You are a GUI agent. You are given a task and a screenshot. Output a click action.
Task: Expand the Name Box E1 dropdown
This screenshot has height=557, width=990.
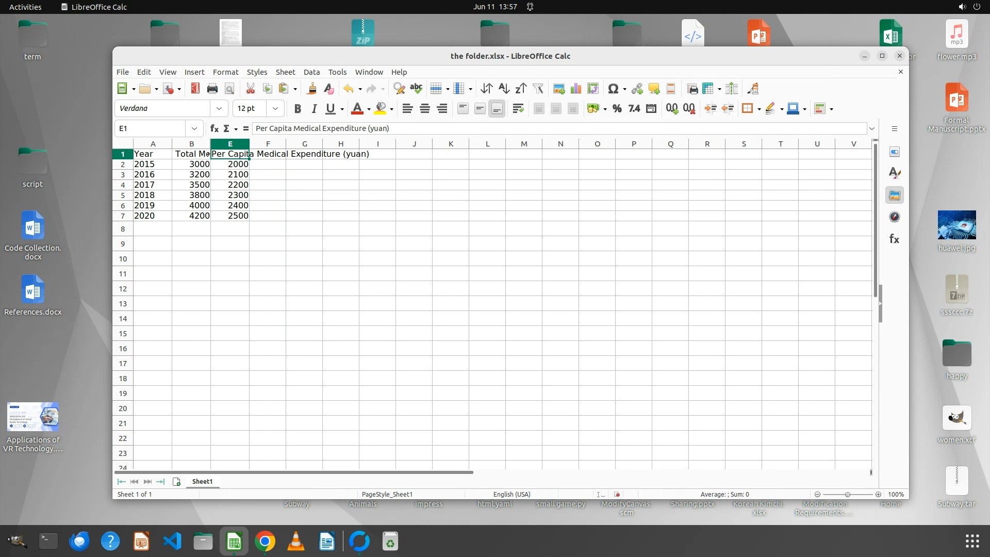point(194,128)
